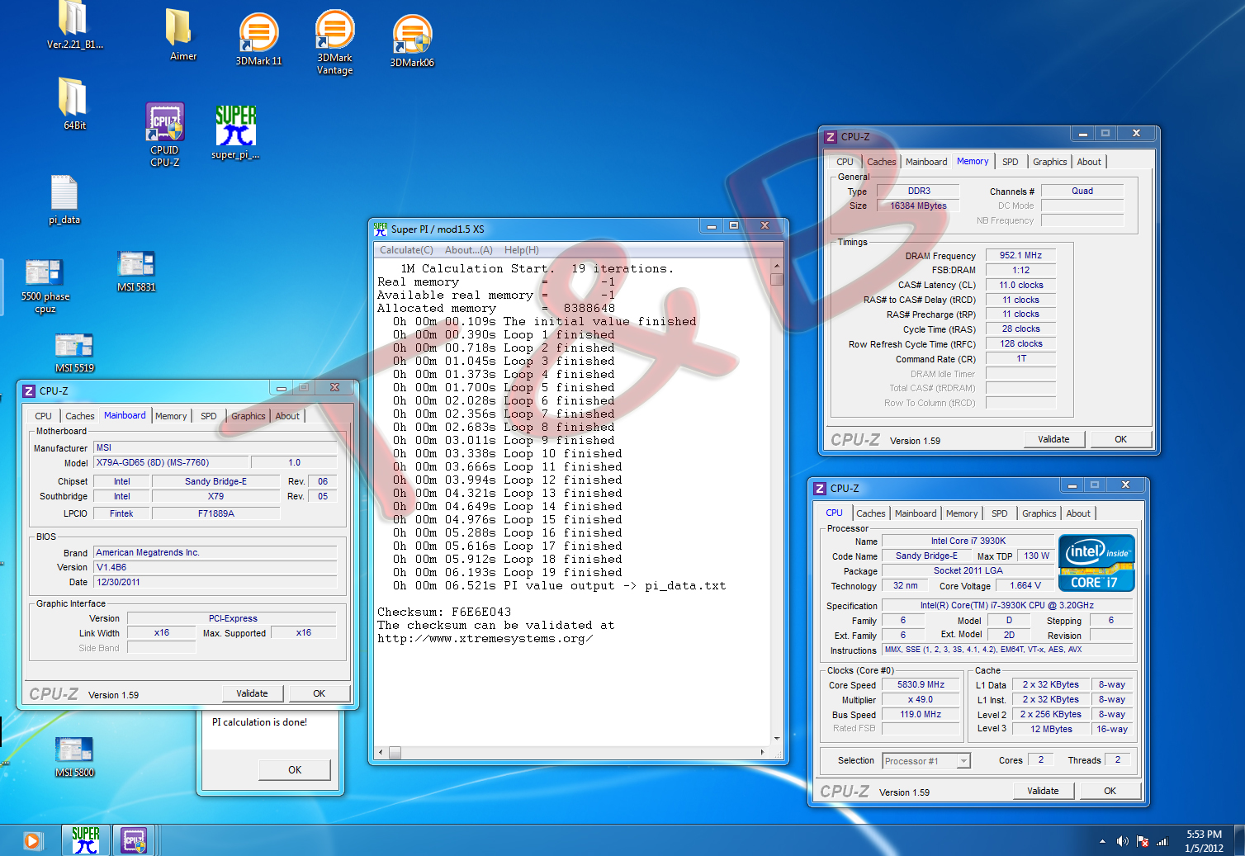Switch to Caches tab in Memory CPU-Z window
The width and height of the screenshot is (1245, 856).
click(881, 162)
